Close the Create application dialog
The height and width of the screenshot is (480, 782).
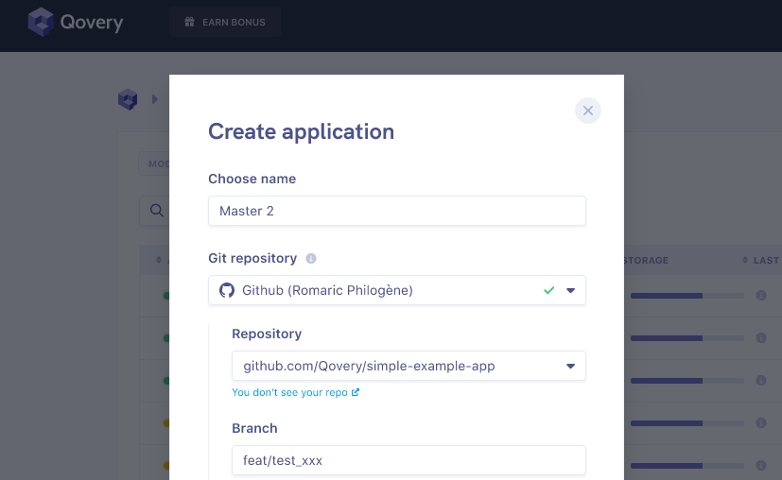[587, 111]
